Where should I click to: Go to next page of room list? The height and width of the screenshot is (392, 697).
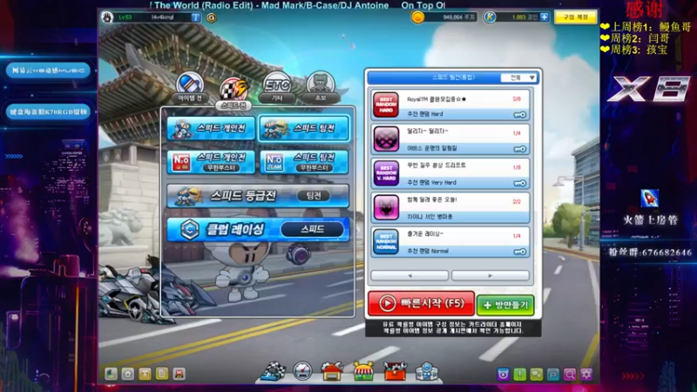click(491, 275)
